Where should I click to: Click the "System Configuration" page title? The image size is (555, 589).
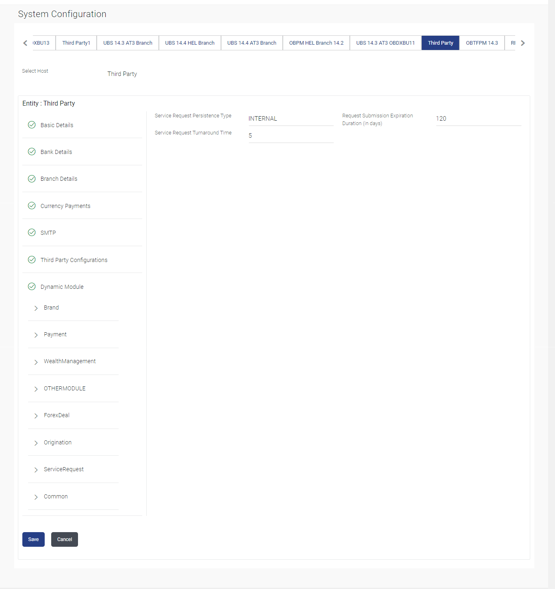(x=62, y=14)
